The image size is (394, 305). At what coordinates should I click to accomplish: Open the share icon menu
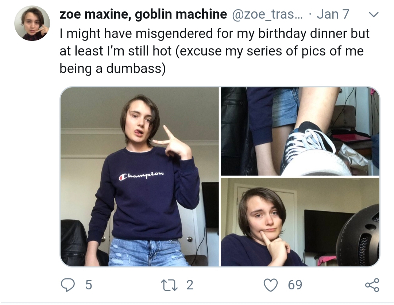(372, 285)
